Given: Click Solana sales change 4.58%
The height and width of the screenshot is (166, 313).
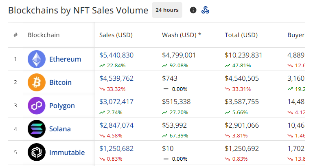Looking at the screenshot, I should click(x=111, y=135).
